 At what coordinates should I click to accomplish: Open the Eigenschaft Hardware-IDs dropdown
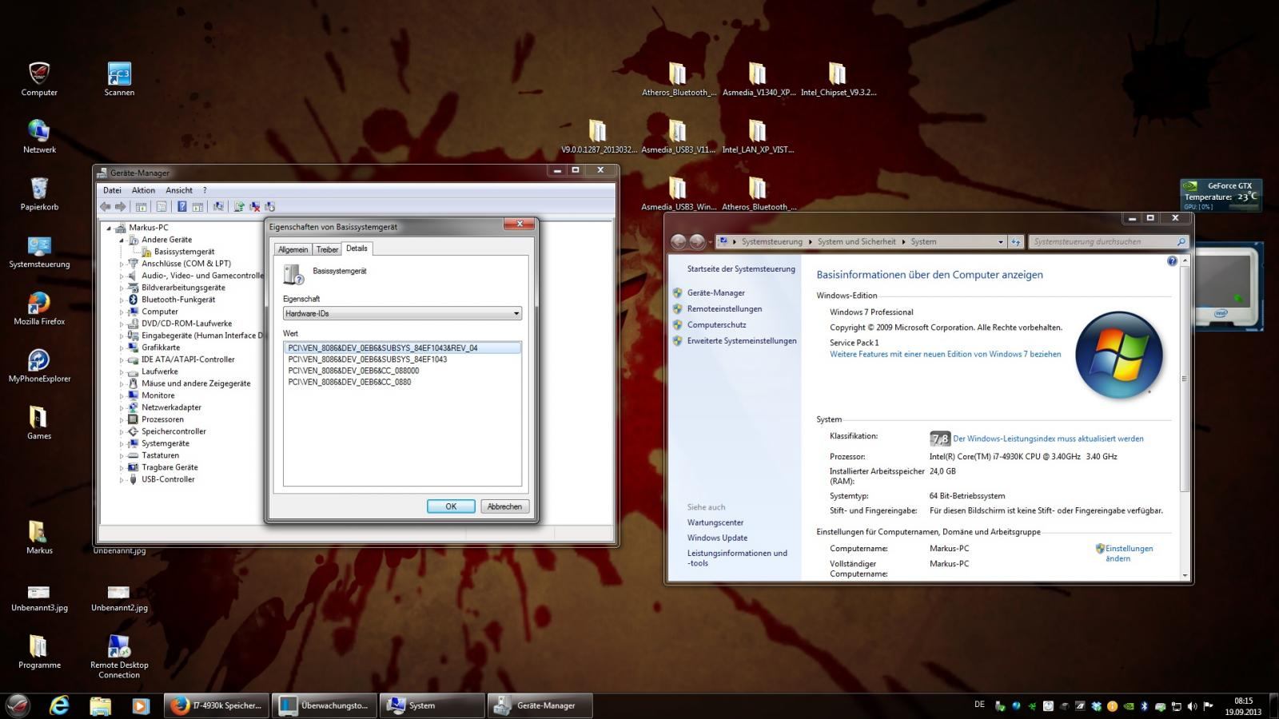tap(402, 313)
